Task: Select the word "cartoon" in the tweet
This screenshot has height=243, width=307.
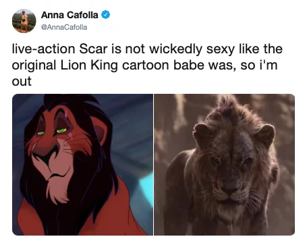Action: [145, 65]
